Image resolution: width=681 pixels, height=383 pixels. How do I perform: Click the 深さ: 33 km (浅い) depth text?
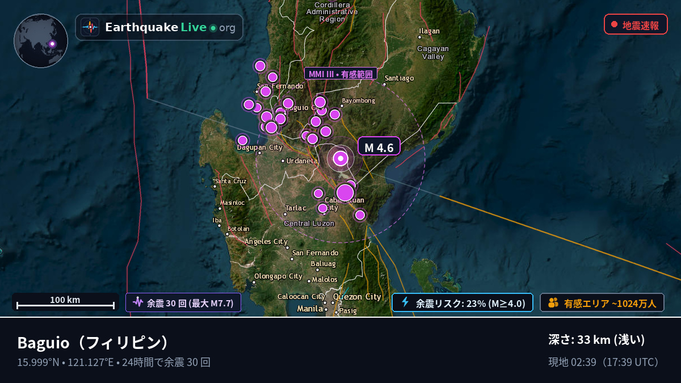[597, 340]
